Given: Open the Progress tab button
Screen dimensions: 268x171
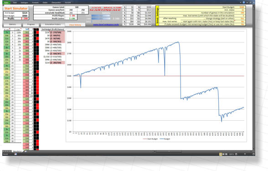Looking at the screenshot, I should click(x=31, y=25).
